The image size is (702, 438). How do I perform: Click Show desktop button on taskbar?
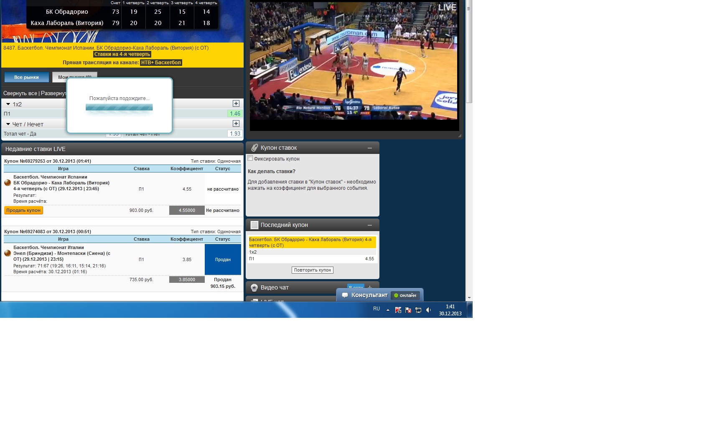point(470,310)
